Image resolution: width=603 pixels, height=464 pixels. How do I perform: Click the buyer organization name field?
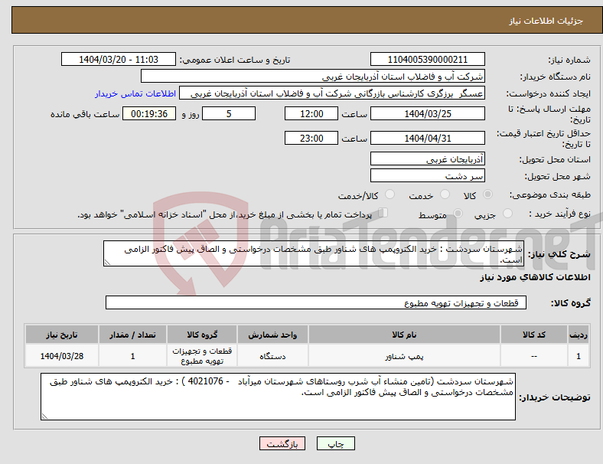pyautogui.click(x=313, y=76)
